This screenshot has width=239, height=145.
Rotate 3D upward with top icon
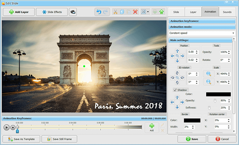177,73
